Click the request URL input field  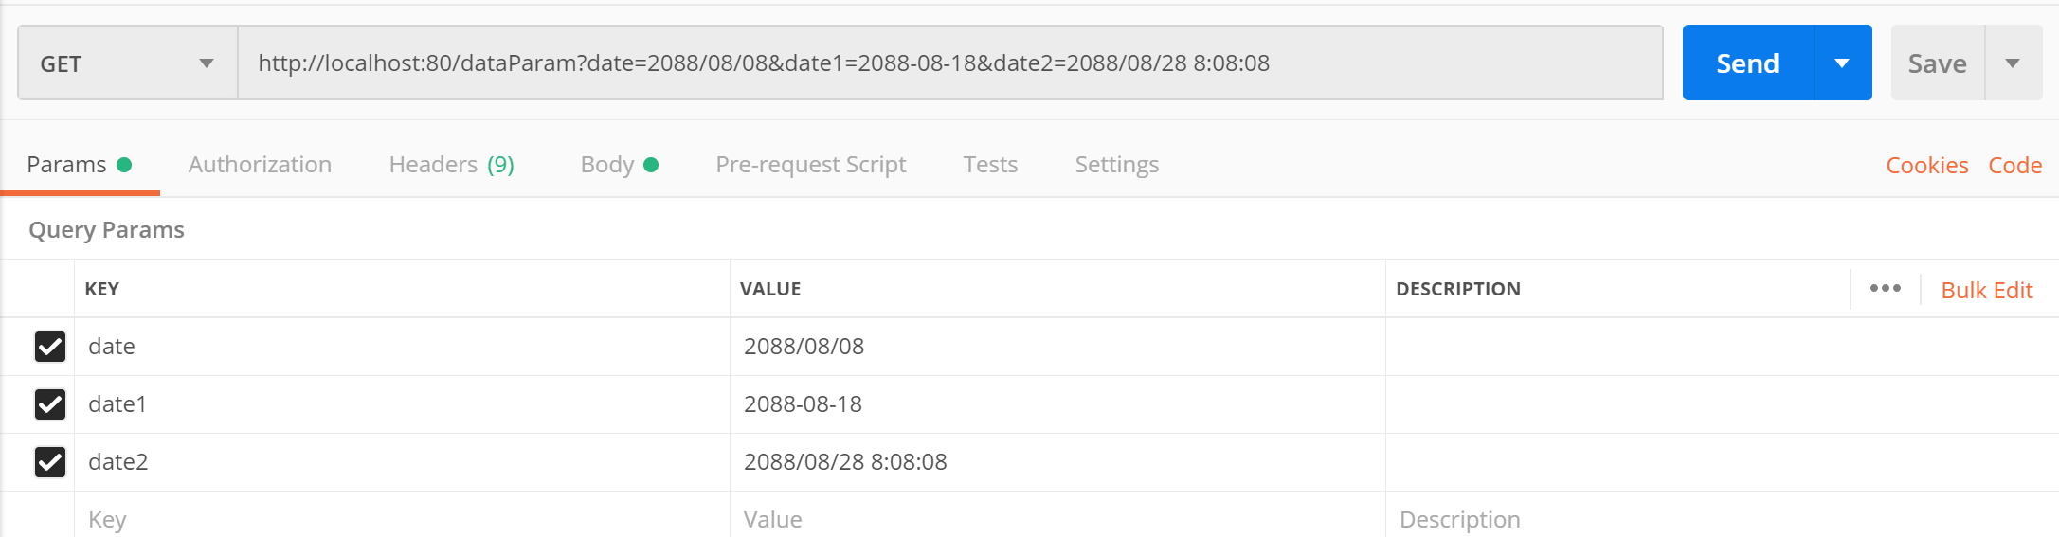948,63
